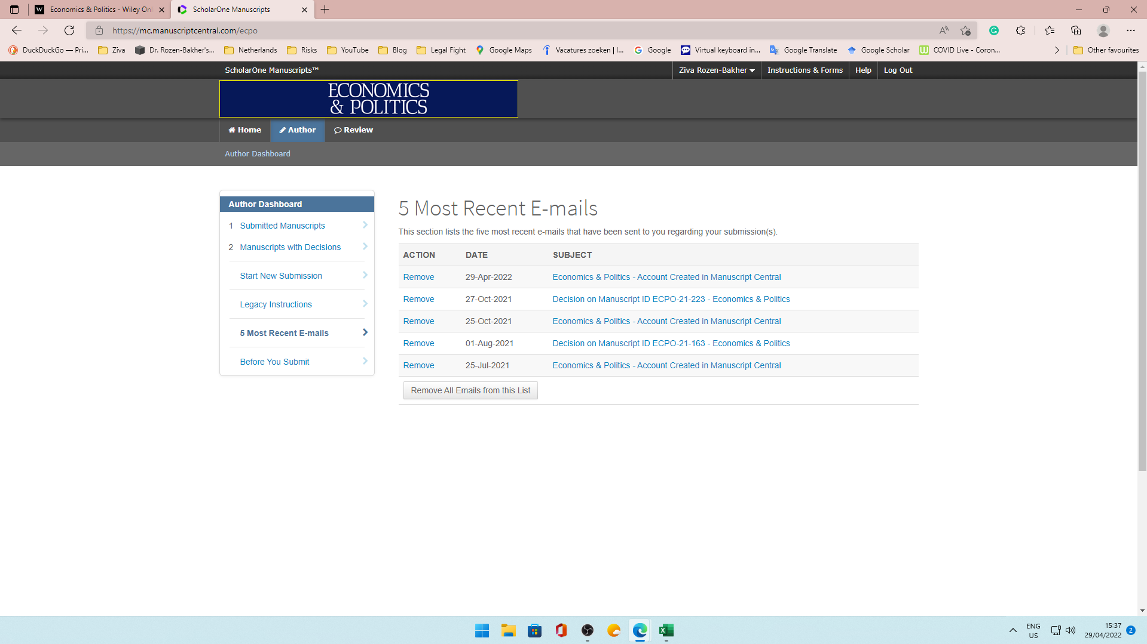Close the ScholarOne Manuscripts tab
1147x644 pixels.
304,10
